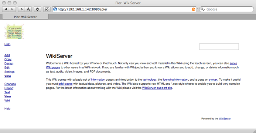Click the Copy command link

[x=8, y=59]
